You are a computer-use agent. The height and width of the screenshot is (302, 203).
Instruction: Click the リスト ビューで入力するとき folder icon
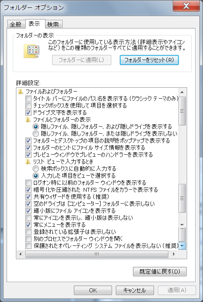(x=28, y=162)
